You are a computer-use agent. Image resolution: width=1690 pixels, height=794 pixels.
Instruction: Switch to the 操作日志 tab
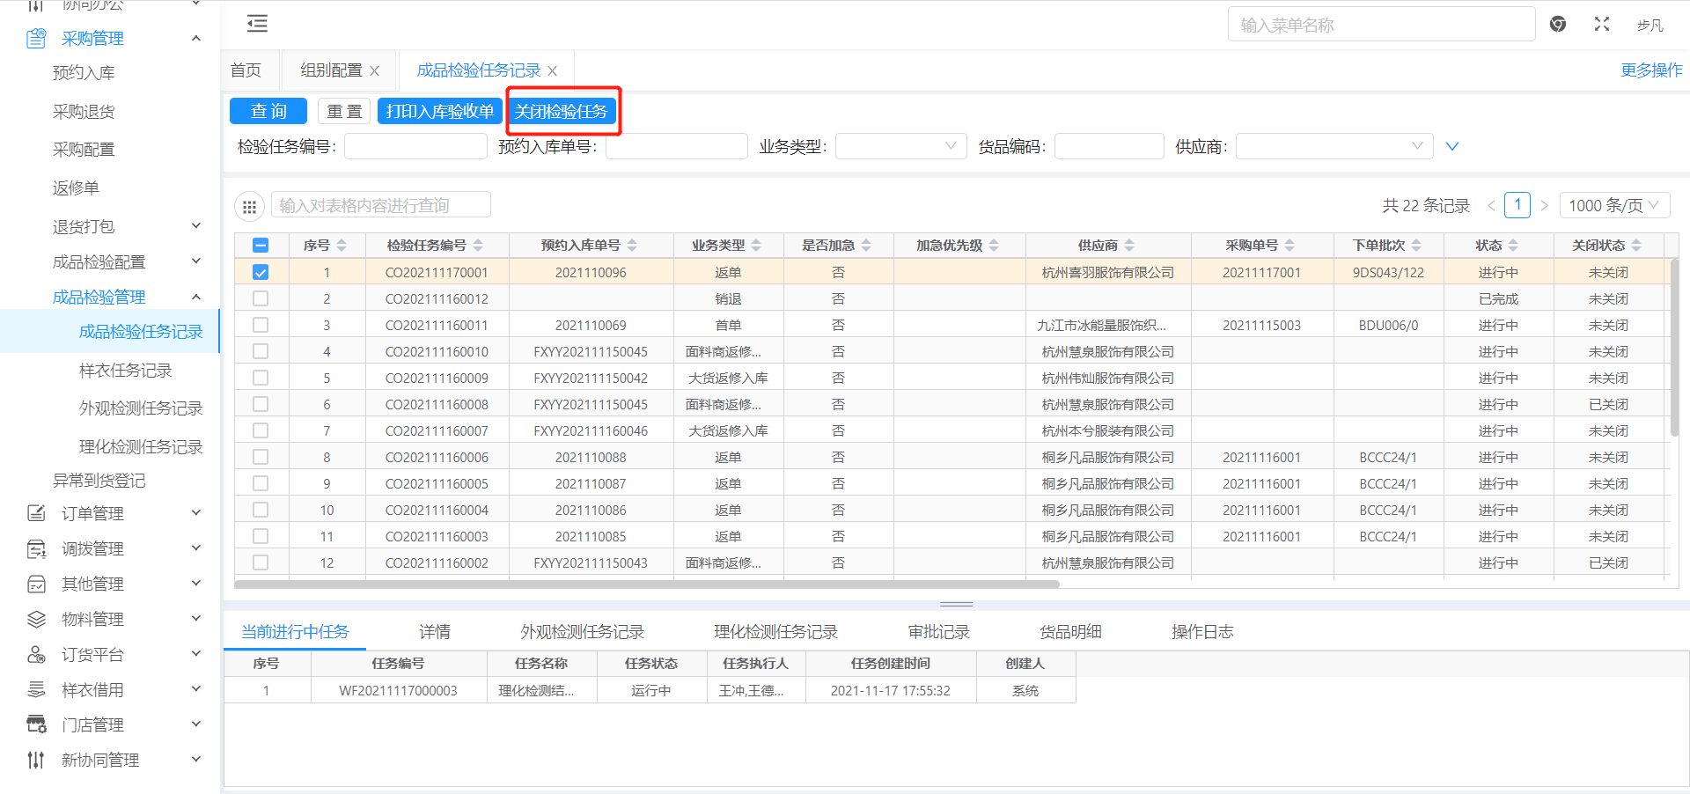tap(1201, 632)
